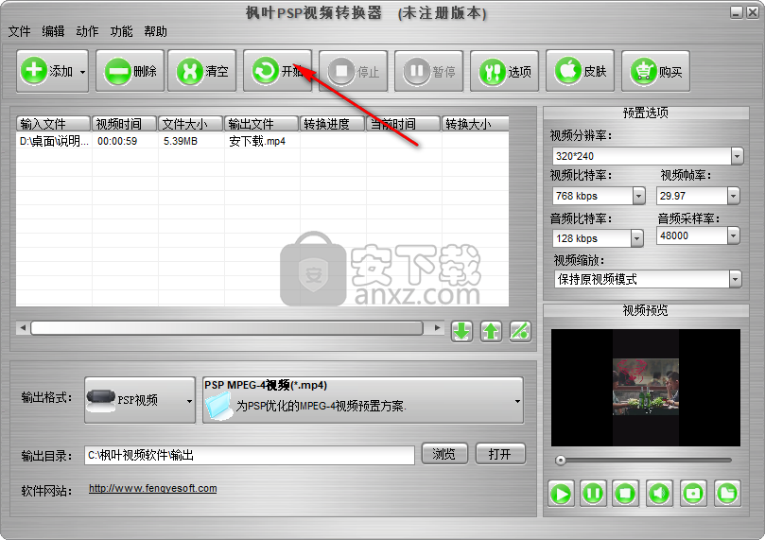Viewport: 765px width, 540px height.
Task: Close the 枫叶PSP视频转换器 window
Action: [x=753, y=12]
